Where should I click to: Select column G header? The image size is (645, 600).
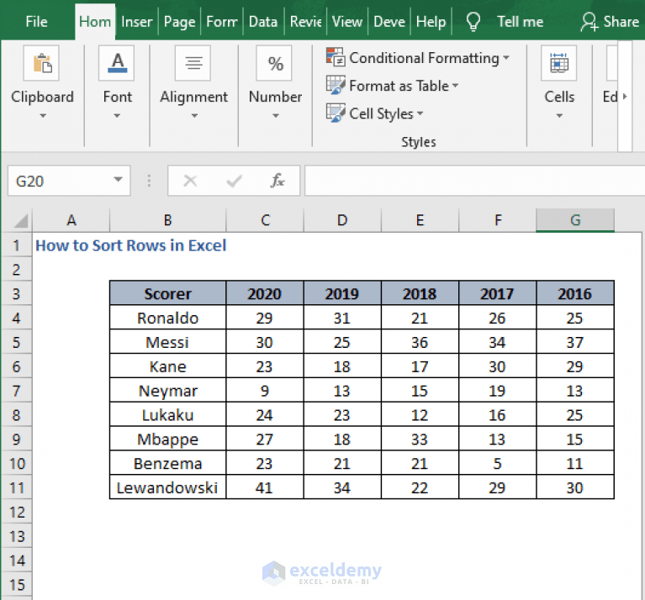[x=575, y=220]
